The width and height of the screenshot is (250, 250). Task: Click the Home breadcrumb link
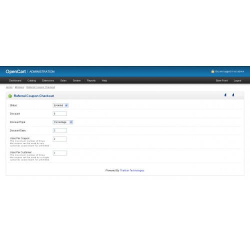pos(9,87)
